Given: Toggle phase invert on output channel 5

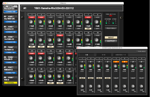Looking at the screenshot, I should tap(116, 62).
